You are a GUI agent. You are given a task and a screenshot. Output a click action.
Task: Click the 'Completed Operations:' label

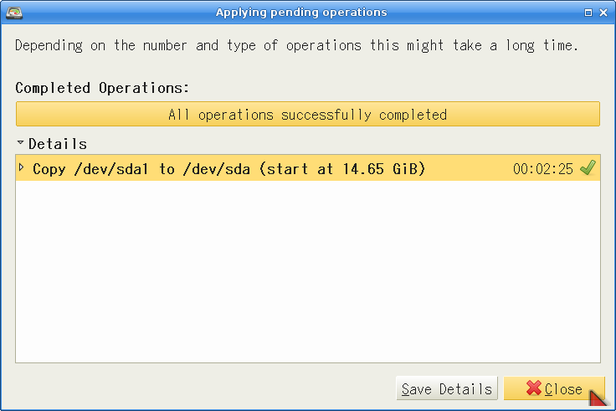102,87
